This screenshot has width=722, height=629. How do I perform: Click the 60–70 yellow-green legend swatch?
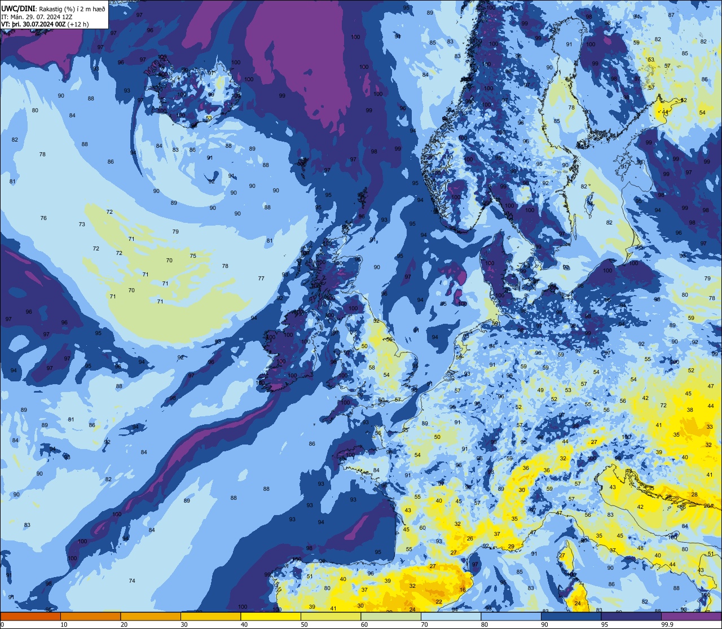pyautogui.click(x=391, y=616)
